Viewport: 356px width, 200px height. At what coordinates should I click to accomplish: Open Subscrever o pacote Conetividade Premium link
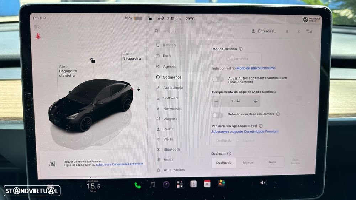point(245,131)
